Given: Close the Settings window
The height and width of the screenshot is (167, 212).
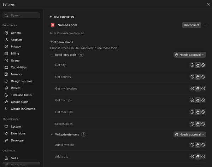Looking at the screenshot, I should [x=208, y=5].
